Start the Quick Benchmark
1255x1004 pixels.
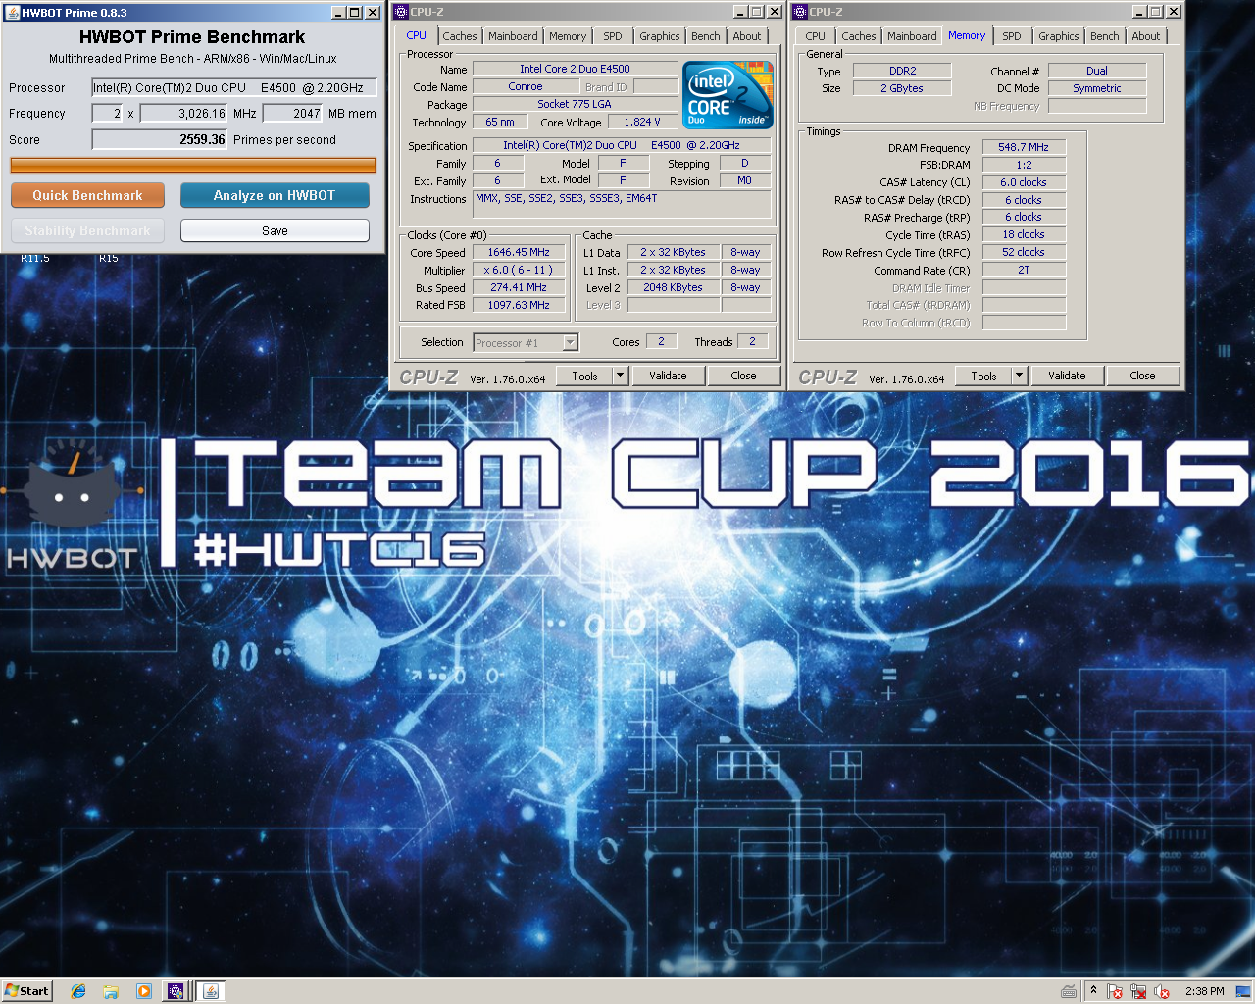pos(87,195)
